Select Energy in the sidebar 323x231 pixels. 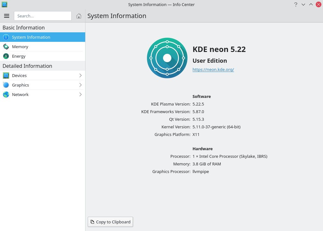coord(19,56)
